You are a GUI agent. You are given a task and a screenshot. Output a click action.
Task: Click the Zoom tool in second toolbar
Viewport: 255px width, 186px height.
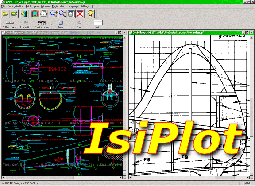79,24
